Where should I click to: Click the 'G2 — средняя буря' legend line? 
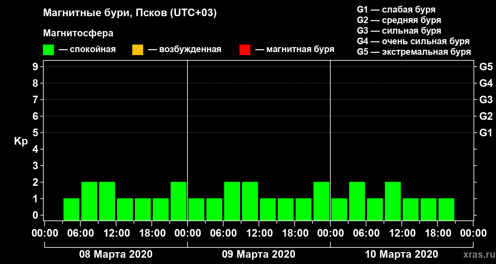pos(399,20)
